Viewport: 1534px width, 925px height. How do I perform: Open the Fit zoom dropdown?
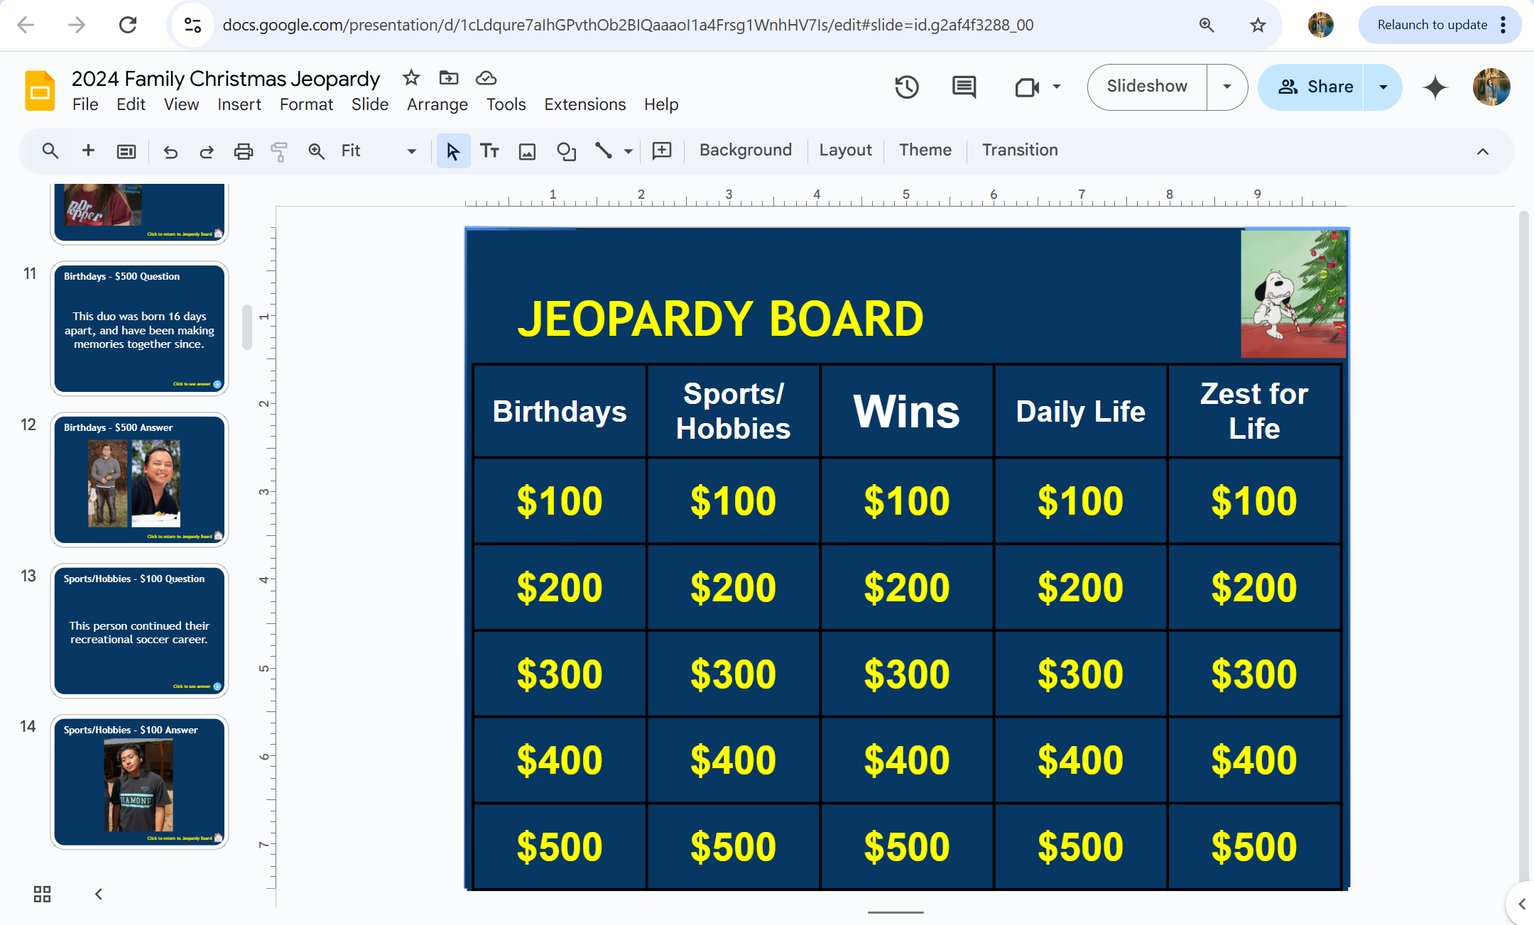pyautogui.click(x=410, y=150)
